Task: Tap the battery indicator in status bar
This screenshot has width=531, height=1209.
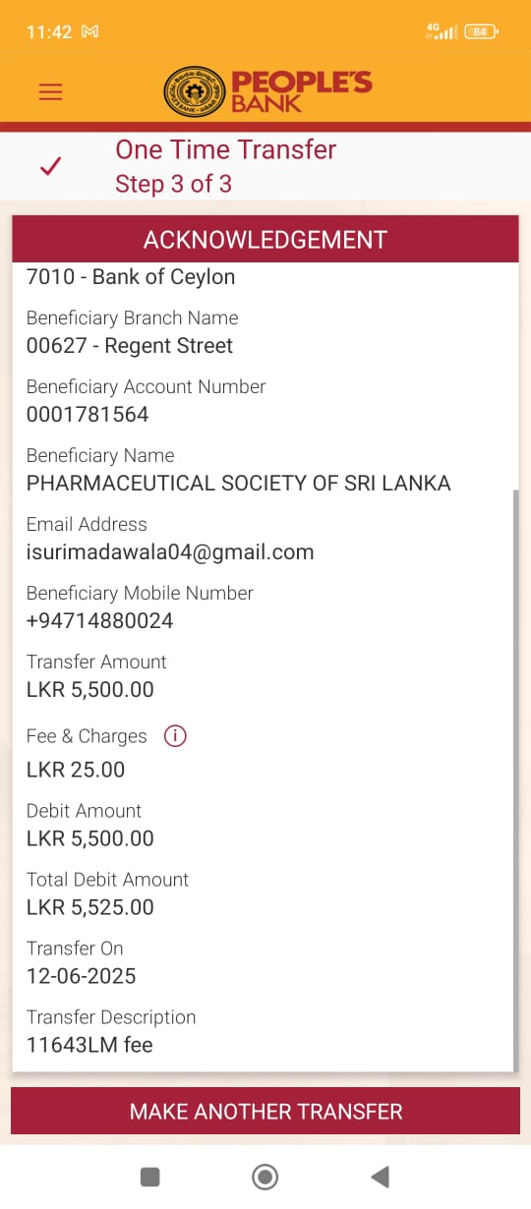Action: coord(481,31)
